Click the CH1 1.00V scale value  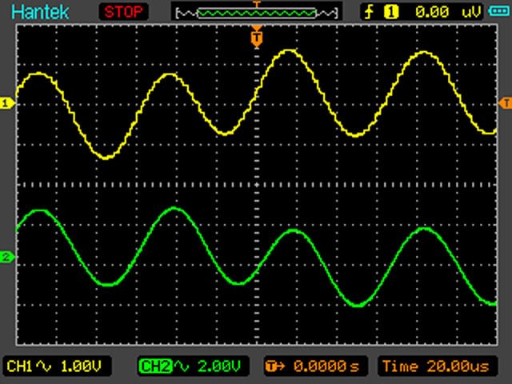click(x=82, y=366)
